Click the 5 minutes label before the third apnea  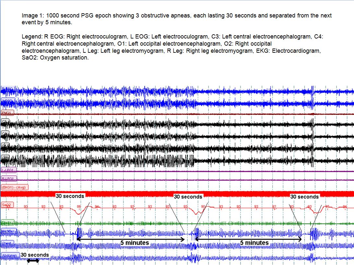pos(254,243)
